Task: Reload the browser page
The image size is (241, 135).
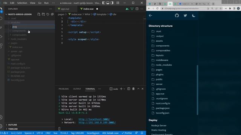Action: (x=157, y=8)
